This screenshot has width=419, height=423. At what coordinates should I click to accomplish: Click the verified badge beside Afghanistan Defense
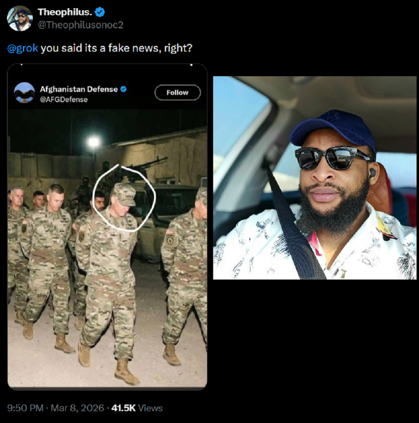[x=123, y=89]
